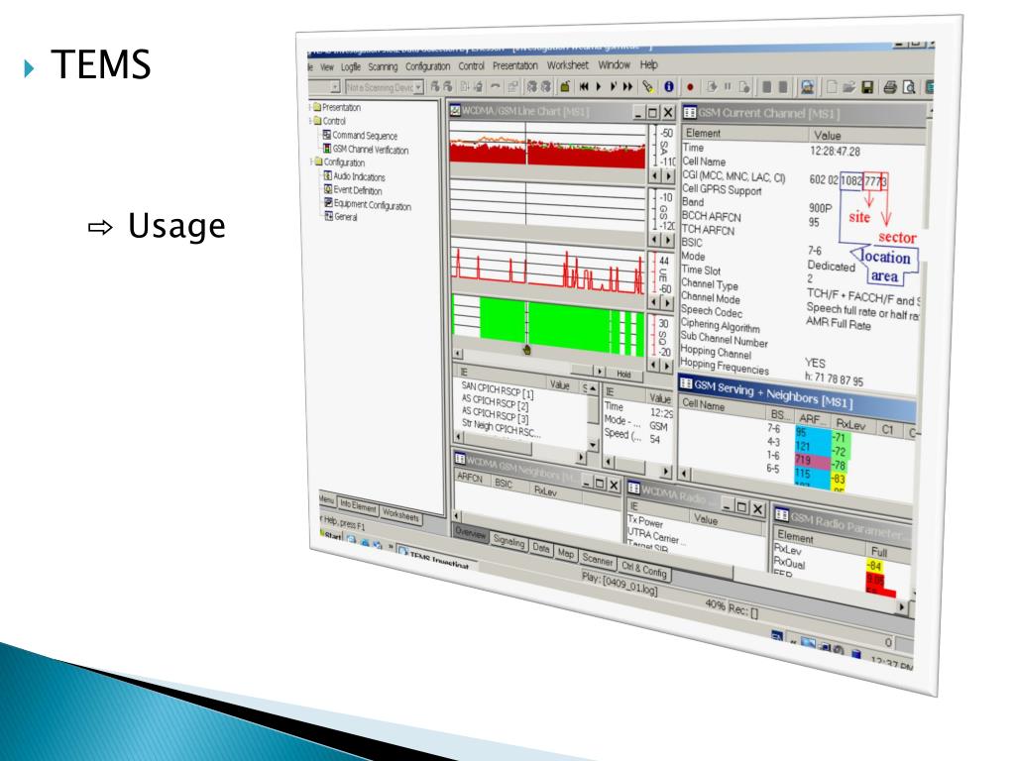Viewport: 1015px width, 761px height.
Task: Rewind the logfile replay to the start
Action: [584, 86]
